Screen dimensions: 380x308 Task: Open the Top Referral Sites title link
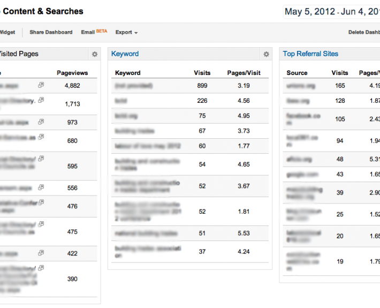(x=310, y=54)
